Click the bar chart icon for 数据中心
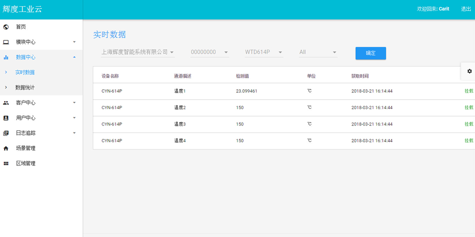 (6, 57)
